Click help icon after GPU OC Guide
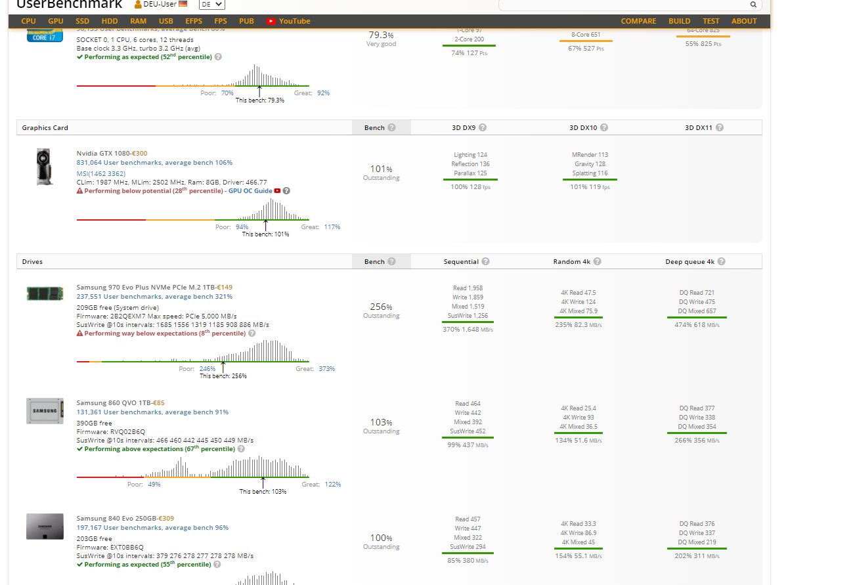Viewport: 853px width, 585px height. 286,191
